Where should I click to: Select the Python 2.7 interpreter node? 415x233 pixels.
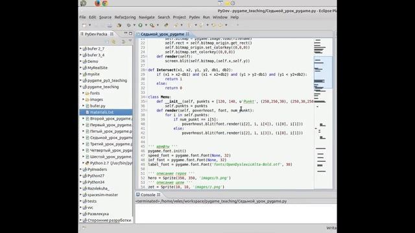pos(111,163)
